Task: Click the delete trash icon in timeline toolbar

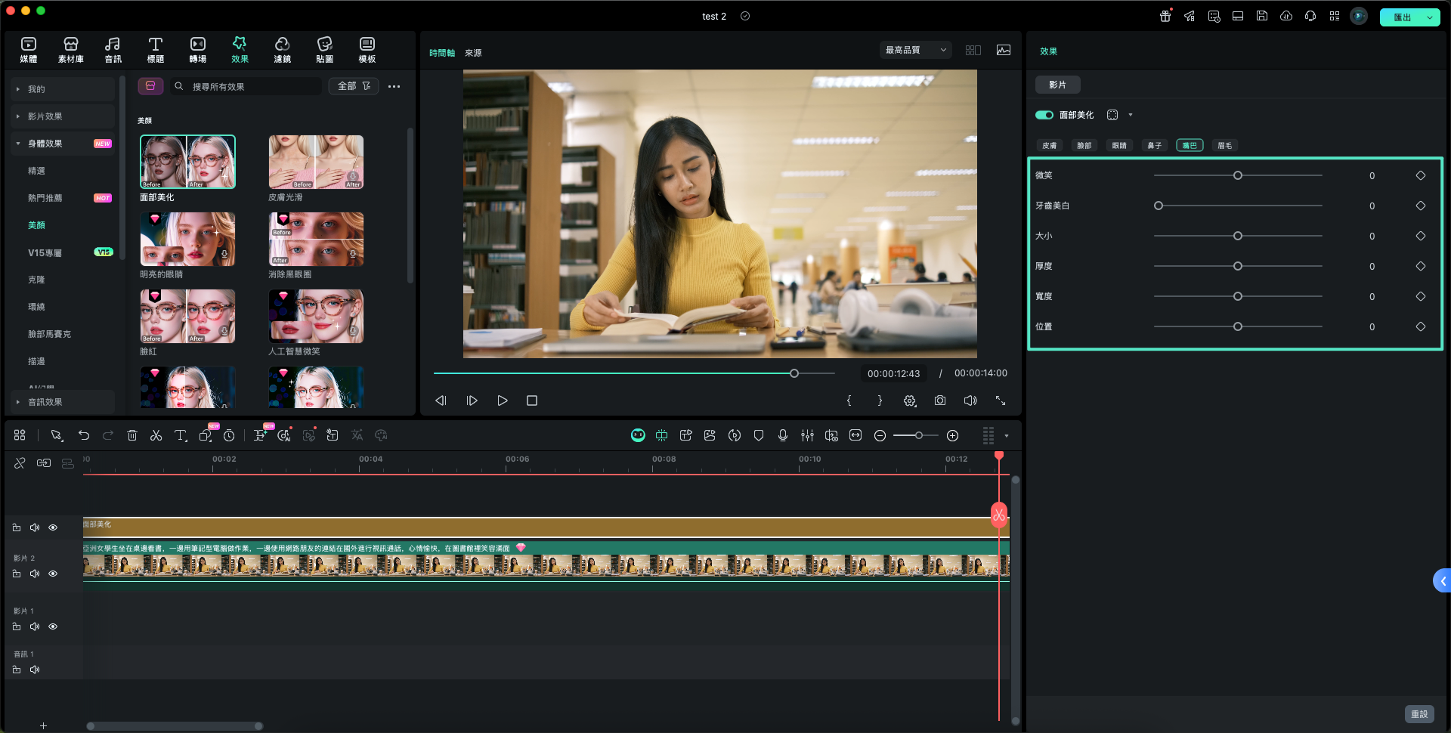Action: (x=132, y=435)
